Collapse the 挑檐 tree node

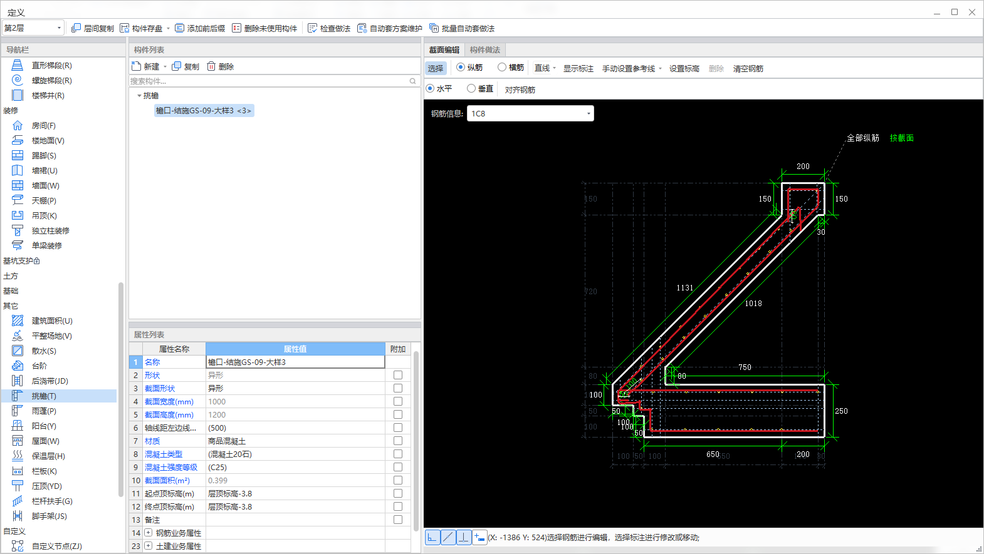tap(139, 96)
